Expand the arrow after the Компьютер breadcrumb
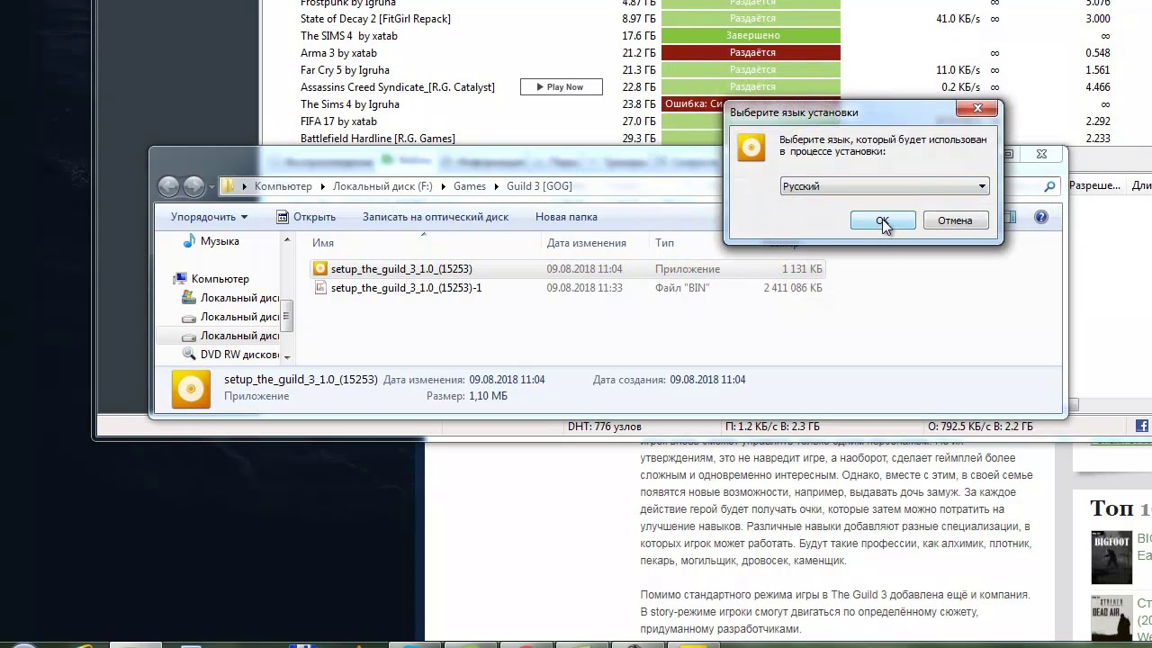 322,186
